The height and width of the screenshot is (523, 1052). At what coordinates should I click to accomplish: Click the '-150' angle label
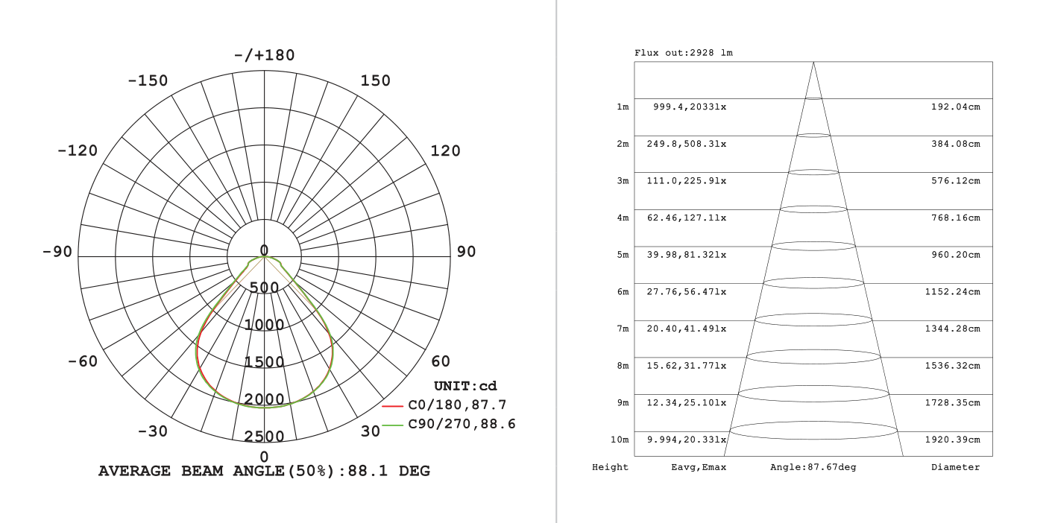tap(148, 80)
